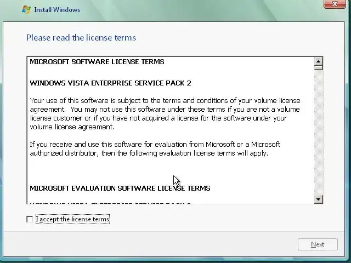Click the 'Please read the license terms' title
351x263 pixels.
pyautogui.click(x=81, y=38)
